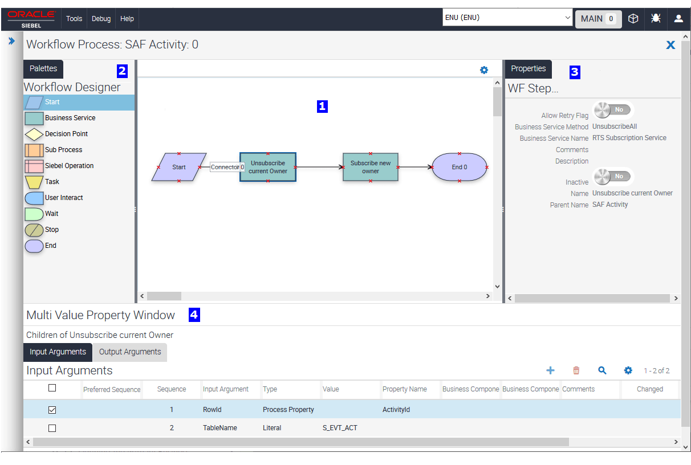
Task: Select the Subscribe new owner step
Action: point(371,167)
